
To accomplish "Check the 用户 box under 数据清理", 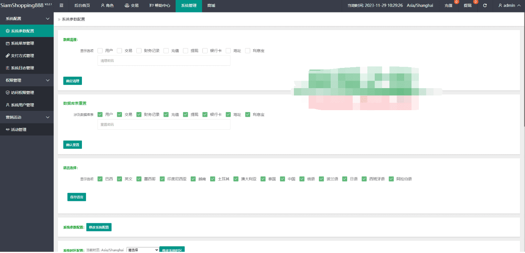I will click(100, 51).
